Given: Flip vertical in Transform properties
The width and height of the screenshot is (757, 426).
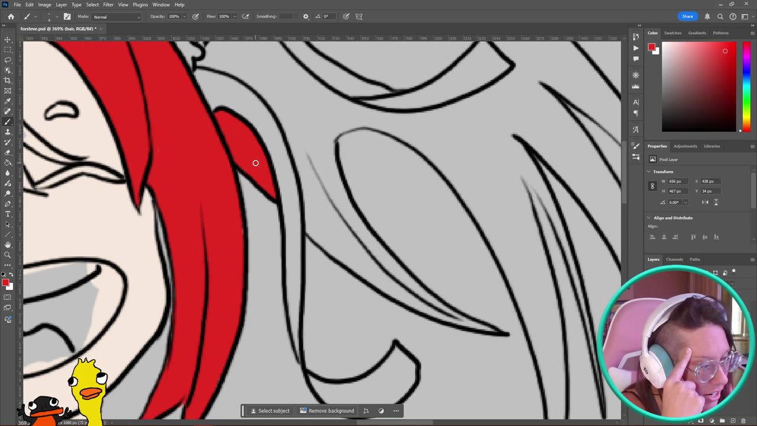Looking at the screenshot, I should [716, 202].
